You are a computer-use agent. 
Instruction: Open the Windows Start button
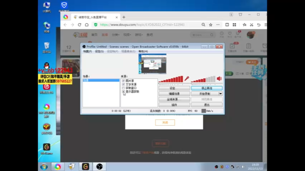click(x=44, y=167)
